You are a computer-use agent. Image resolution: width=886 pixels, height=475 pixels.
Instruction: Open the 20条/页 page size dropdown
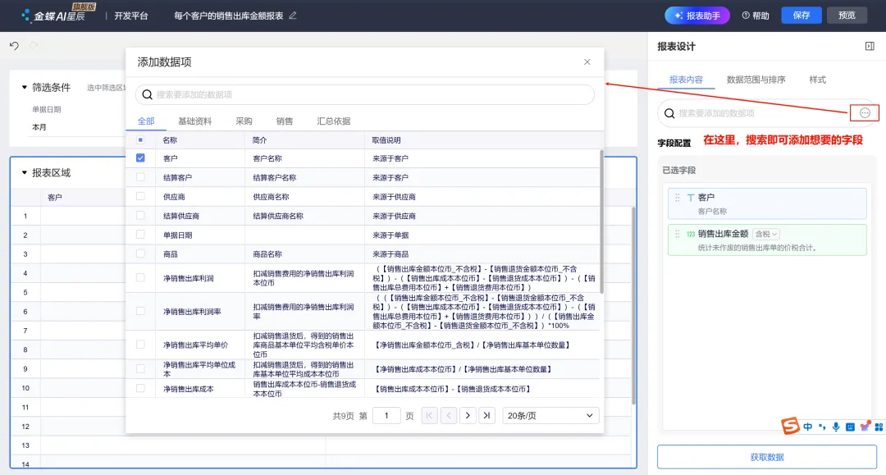[550, 416]
